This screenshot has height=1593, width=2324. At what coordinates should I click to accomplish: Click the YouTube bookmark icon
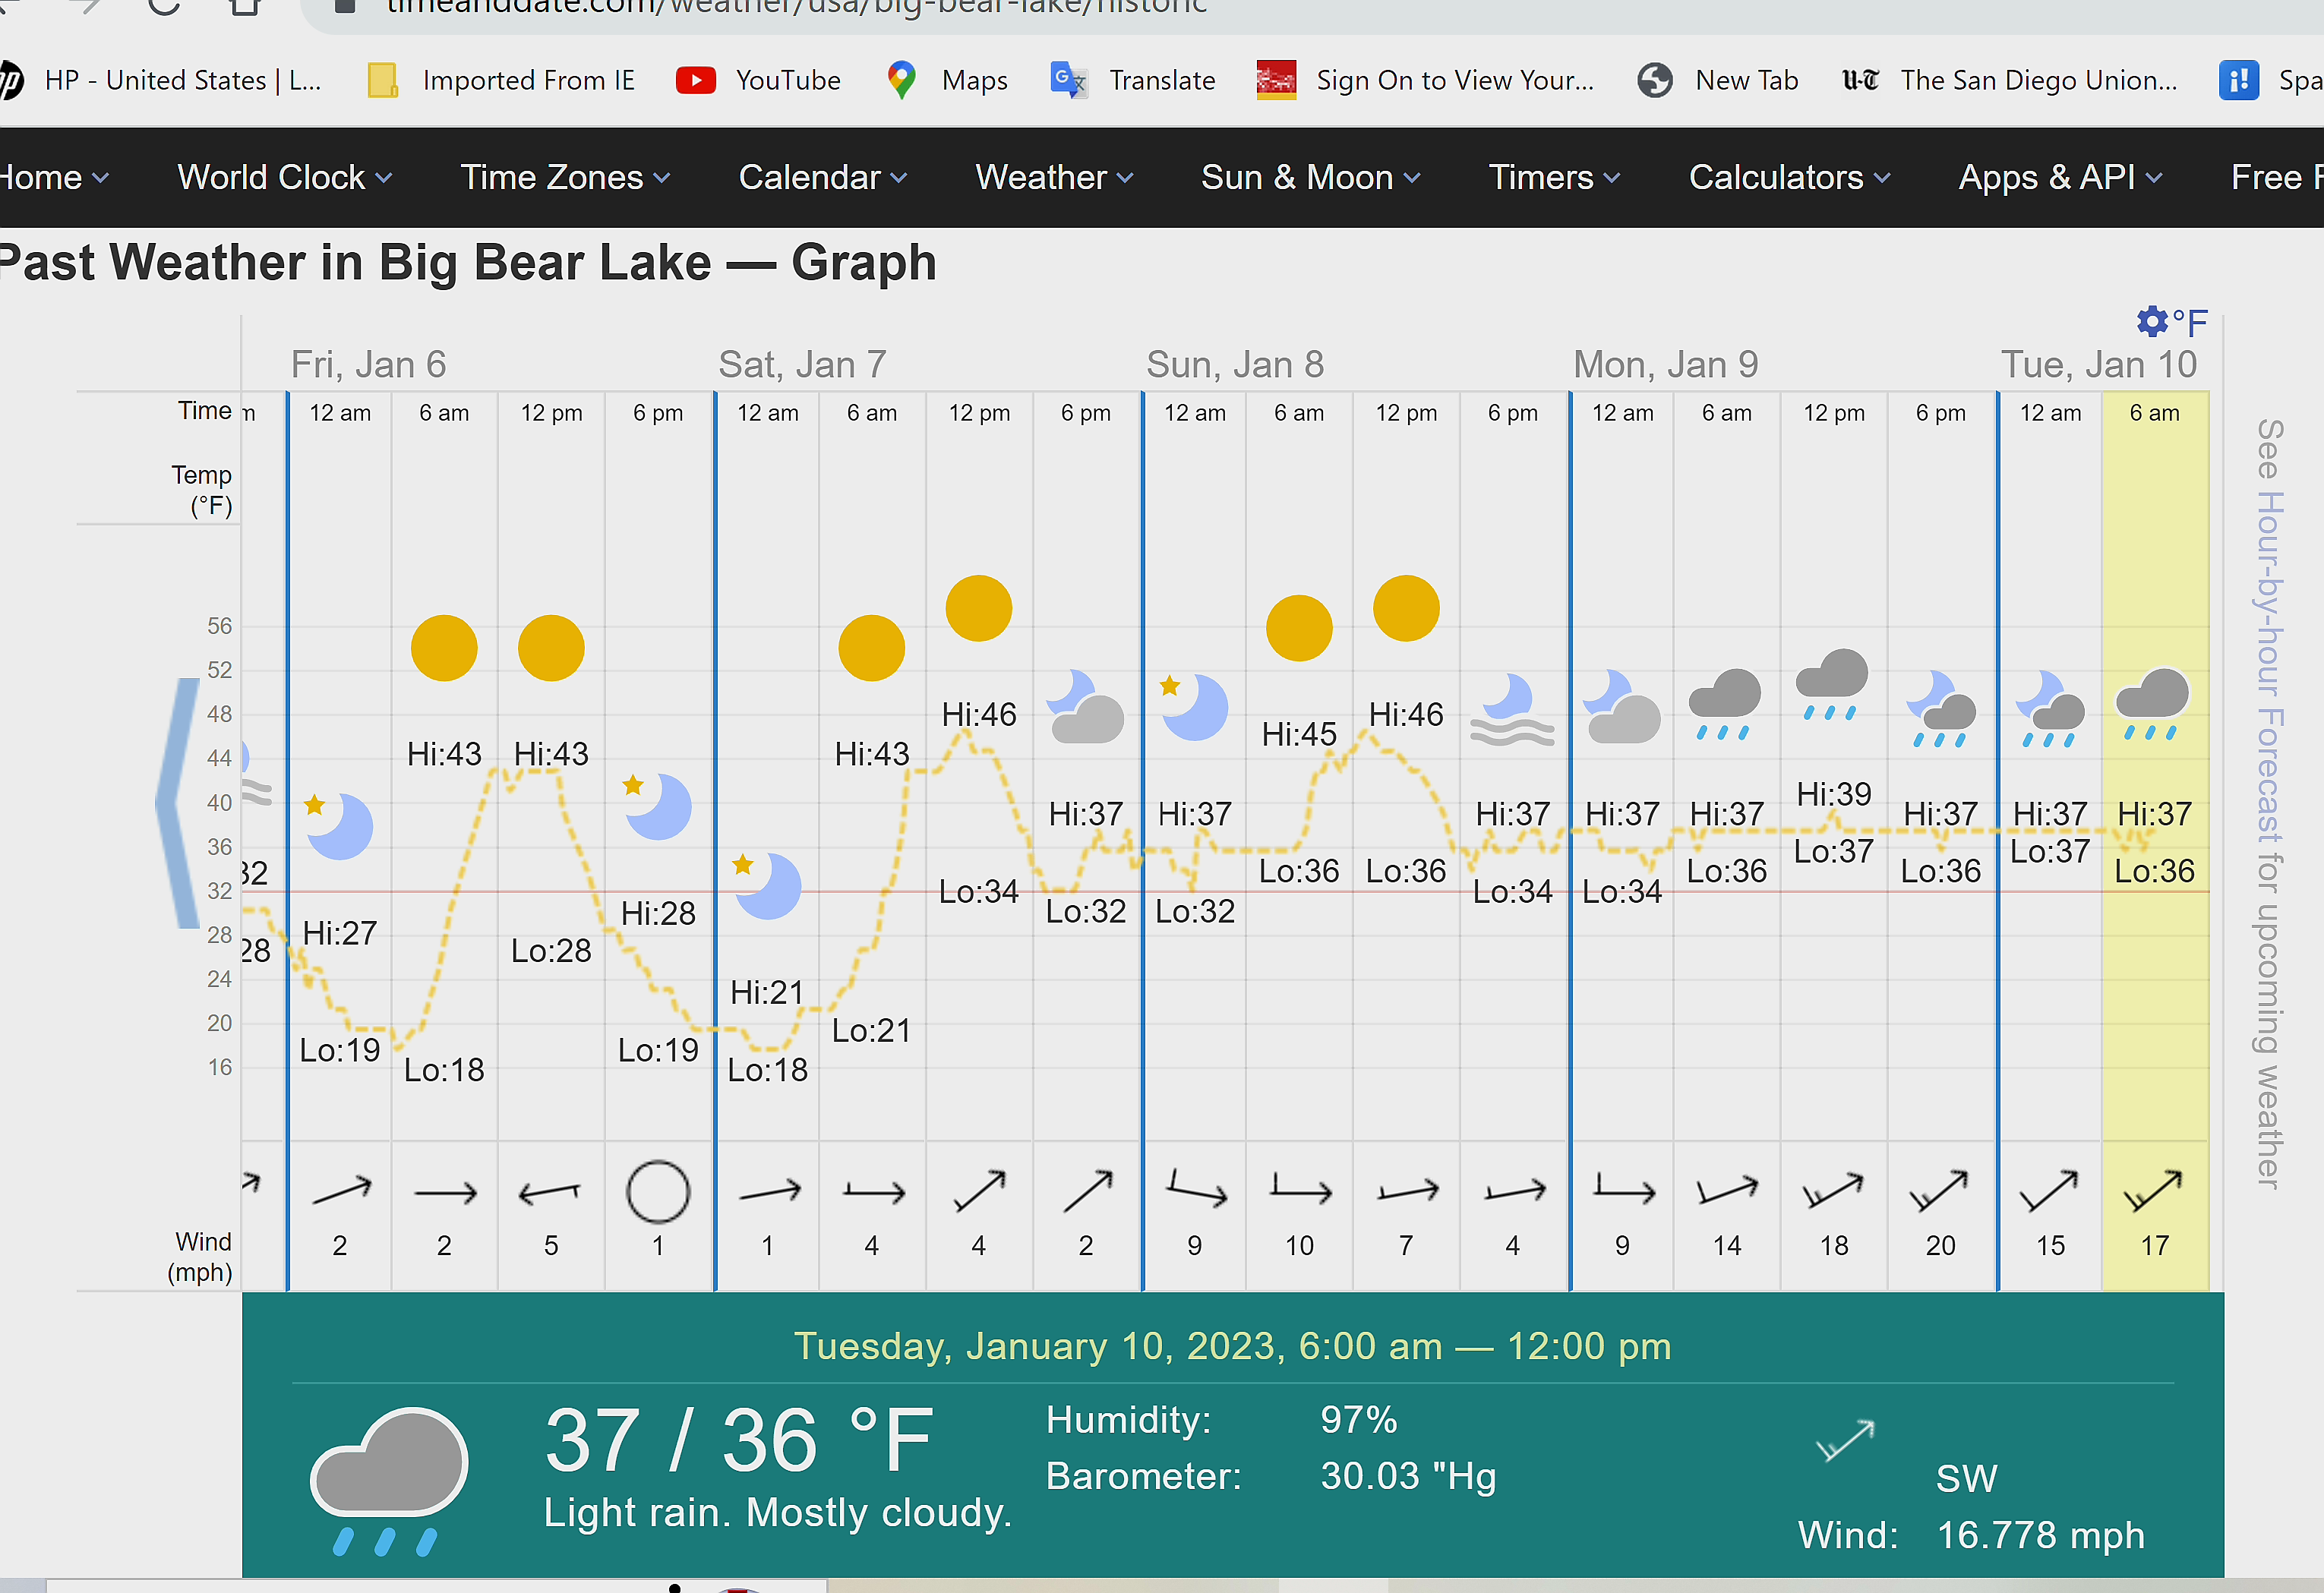click(x=695, y=80)
